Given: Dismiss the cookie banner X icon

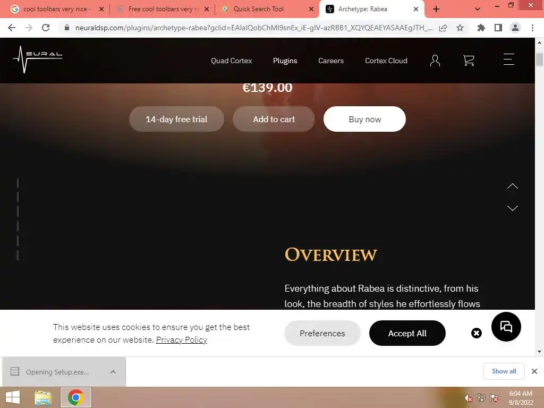Looking at the screenshot, I should 477,333.
